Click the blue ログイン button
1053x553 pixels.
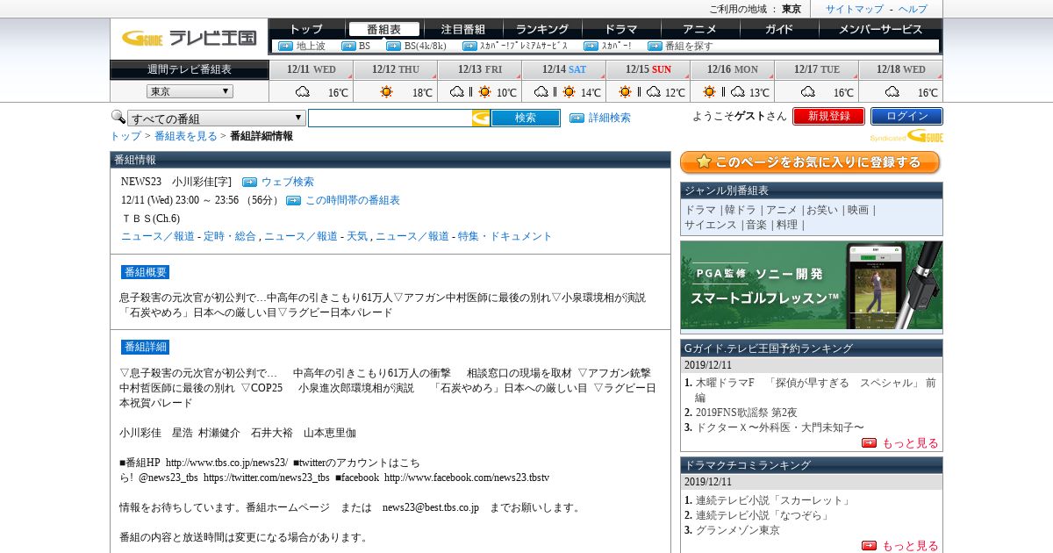coord(906,116)
